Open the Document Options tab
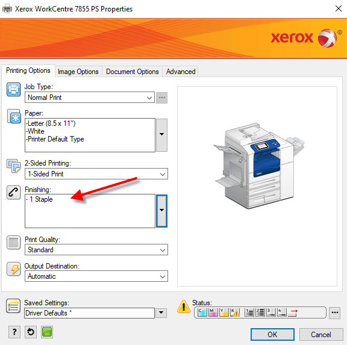Image resolution: width=347 pixels, height=345 pixels. pyautogui.click(x=133, y=72)
